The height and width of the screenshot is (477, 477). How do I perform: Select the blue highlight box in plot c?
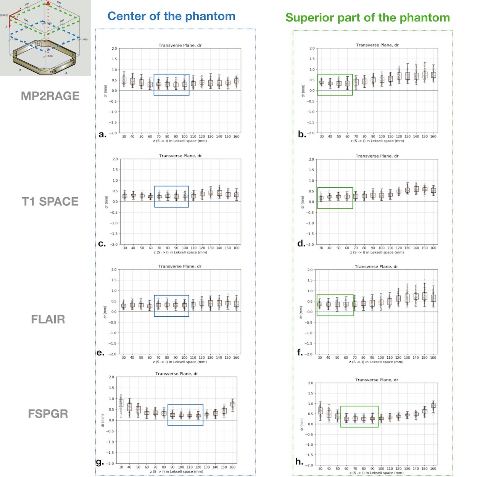point(171,197)
